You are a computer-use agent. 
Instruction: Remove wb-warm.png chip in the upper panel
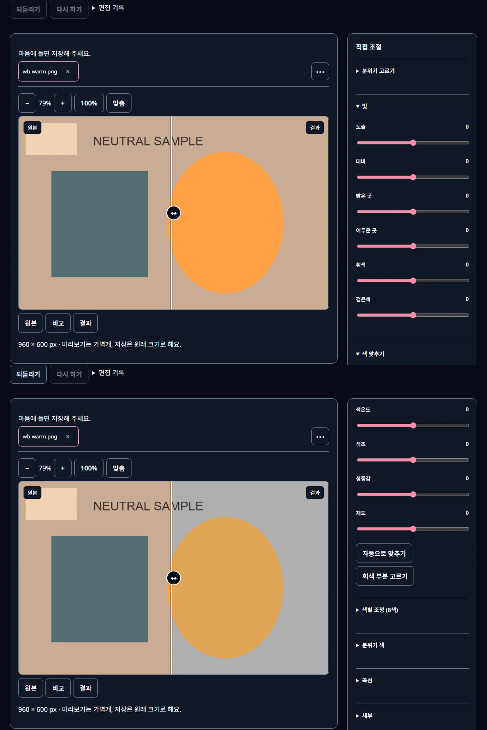point(68,72)
